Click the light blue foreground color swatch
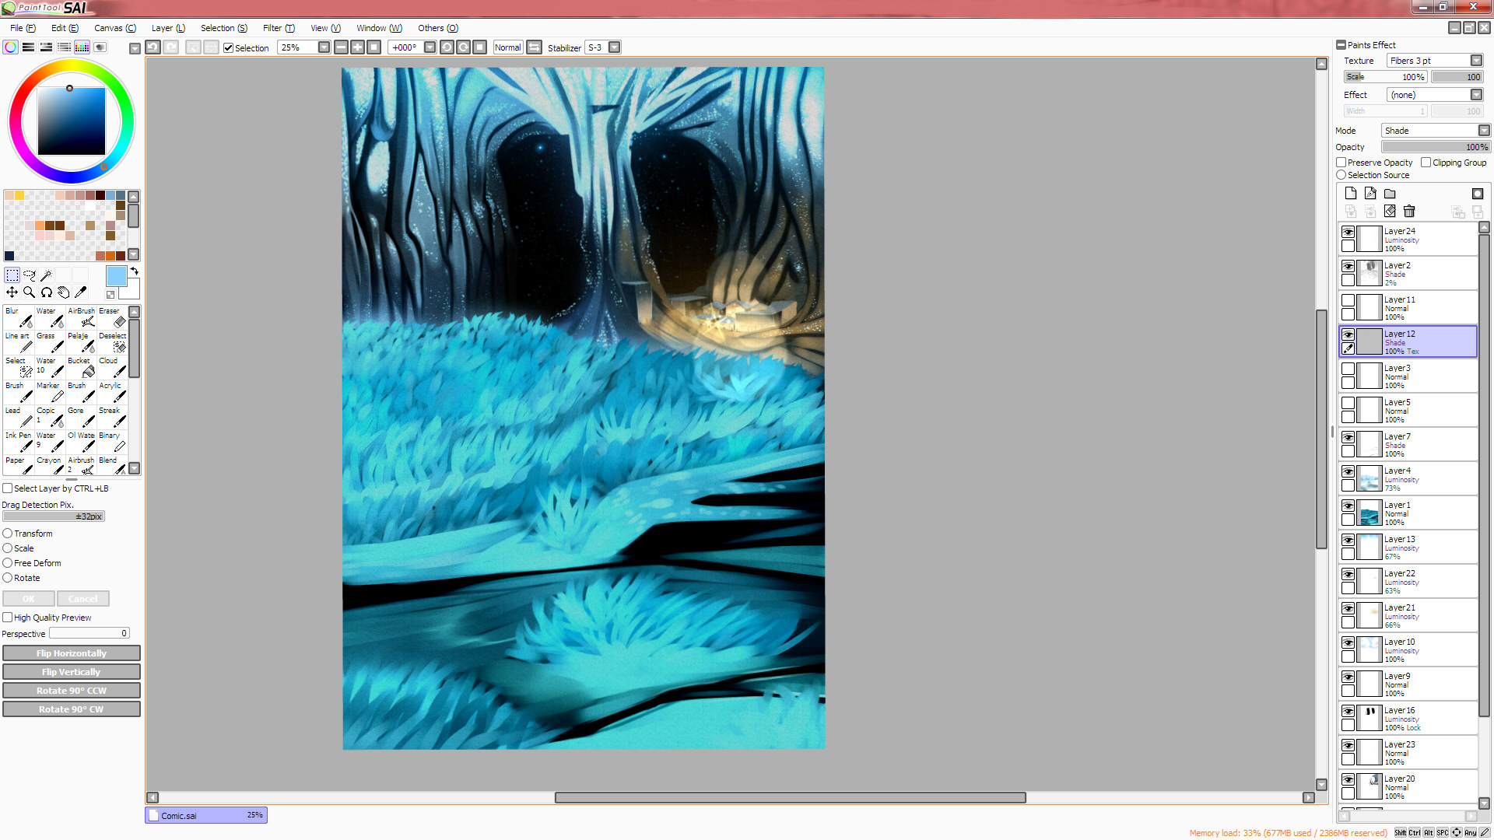1494x840 pixels. coord(116,275)
